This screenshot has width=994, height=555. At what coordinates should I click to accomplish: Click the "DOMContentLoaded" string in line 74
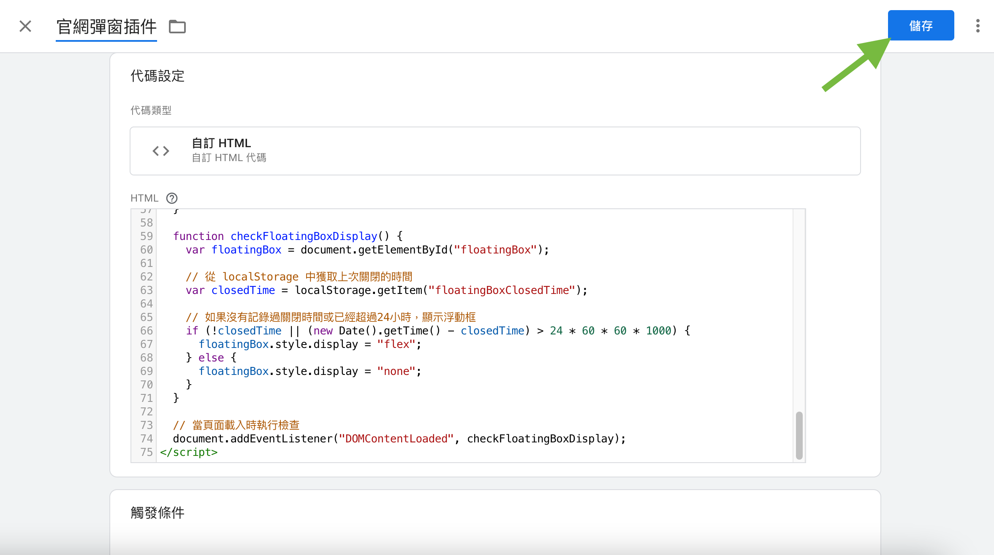[x=396, y=439]
